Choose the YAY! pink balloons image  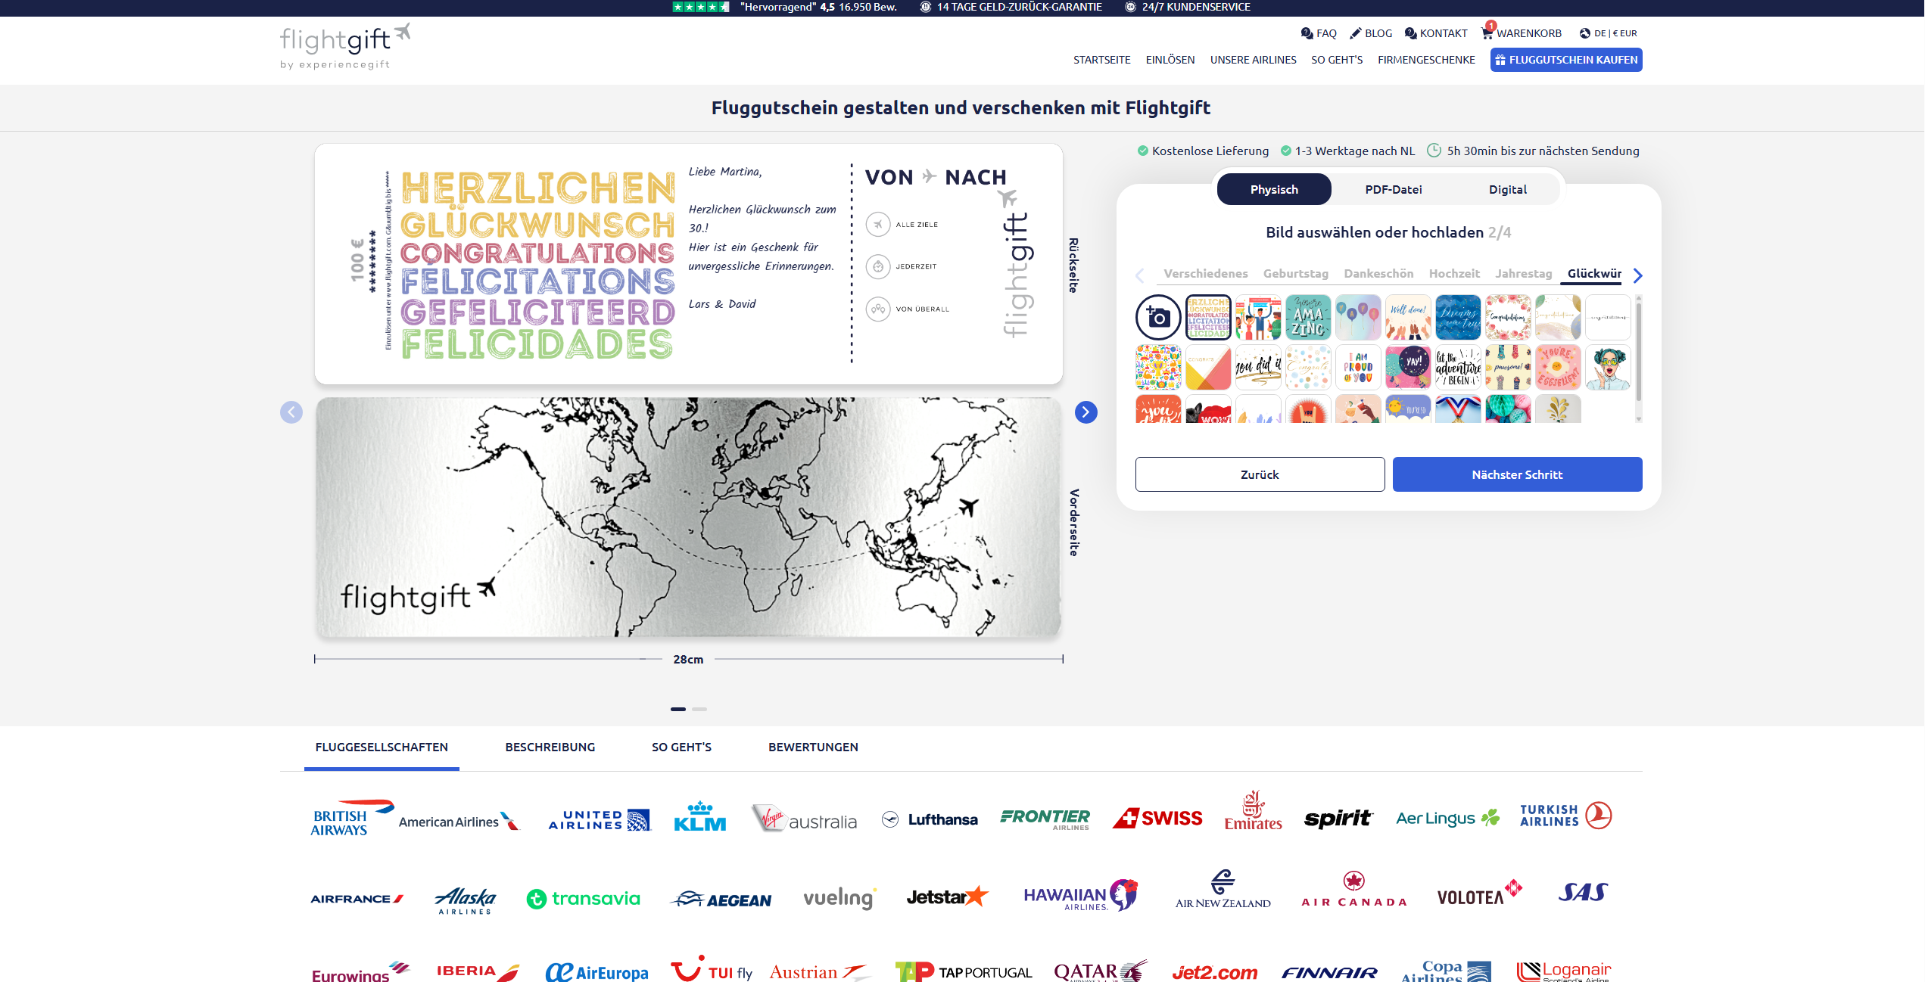pos(1408,367)
